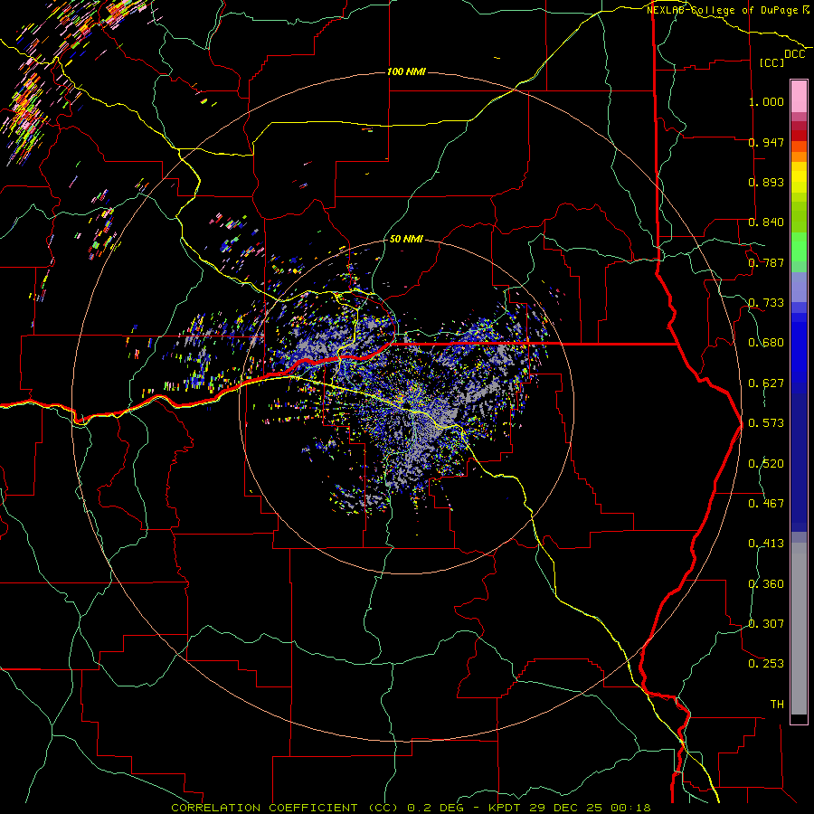The width and height of the screenshot is (814, 814).
Task: Select the 0.520 scale value
Action: coord(766,464)
